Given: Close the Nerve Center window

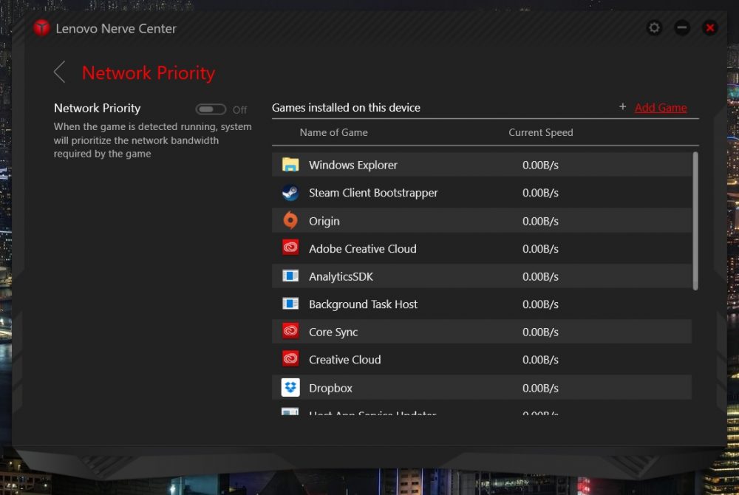Looking at the screenshot, I should coord(709,28).
